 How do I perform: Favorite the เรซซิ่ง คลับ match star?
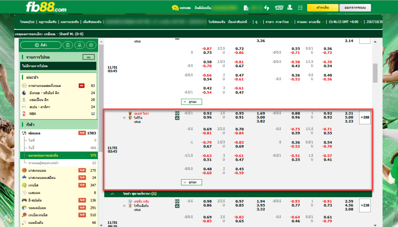tap(124, 206)
